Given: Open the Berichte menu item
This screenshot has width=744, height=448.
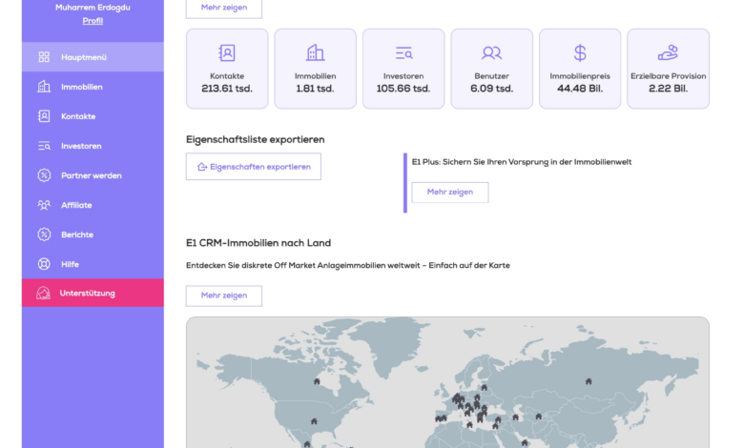Looking at the screenshot, I should (77, 234).
